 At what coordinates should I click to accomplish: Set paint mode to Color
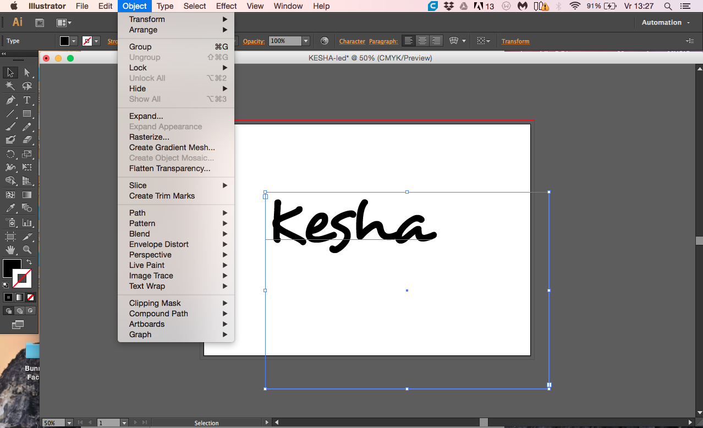tap(8, 297)
